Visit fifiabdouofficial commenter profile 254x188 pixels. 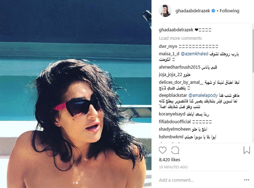175,121
